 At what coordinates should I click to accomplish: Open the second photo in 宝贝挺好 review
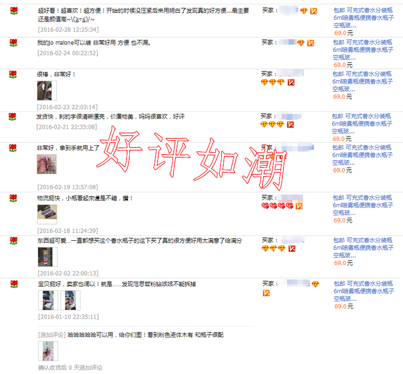70,300
